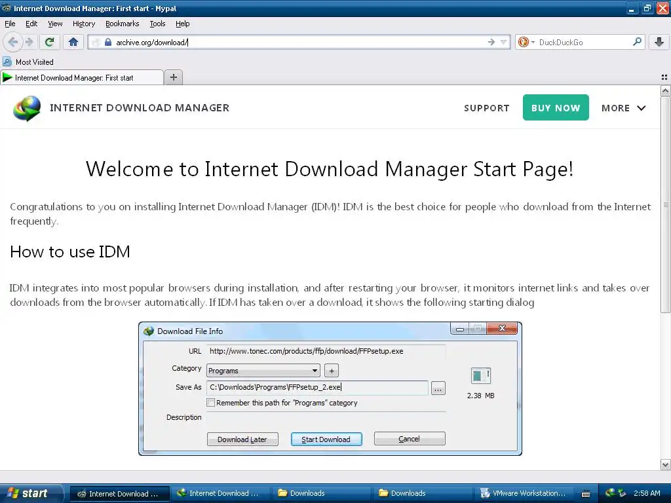The image size is (671, 503).
Task: Click Most Visited bookmark folder label
Action: (35, 62)
